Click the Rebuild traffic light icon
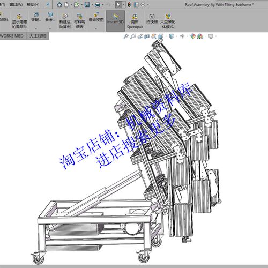Viewport: 268px width, 268px height. (x=129, y=4)
